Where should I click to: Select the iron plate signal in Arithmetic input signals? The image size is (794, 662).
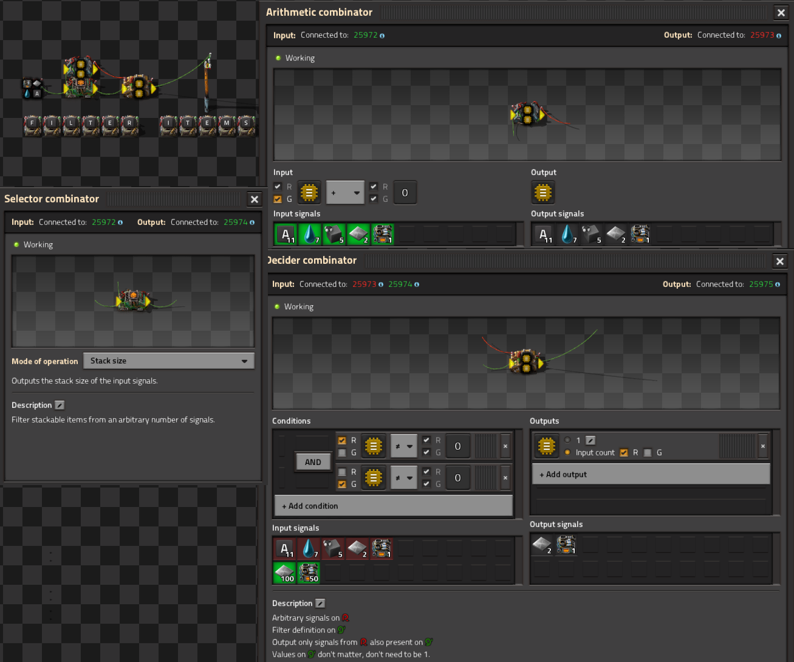pyautogui.click(x=358, y=234)
